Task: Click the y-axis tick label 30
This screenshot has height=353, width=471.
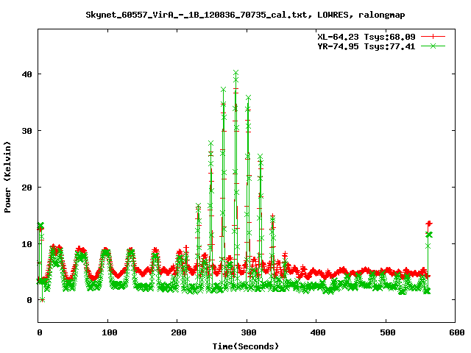Action: (x=26, y=131)
